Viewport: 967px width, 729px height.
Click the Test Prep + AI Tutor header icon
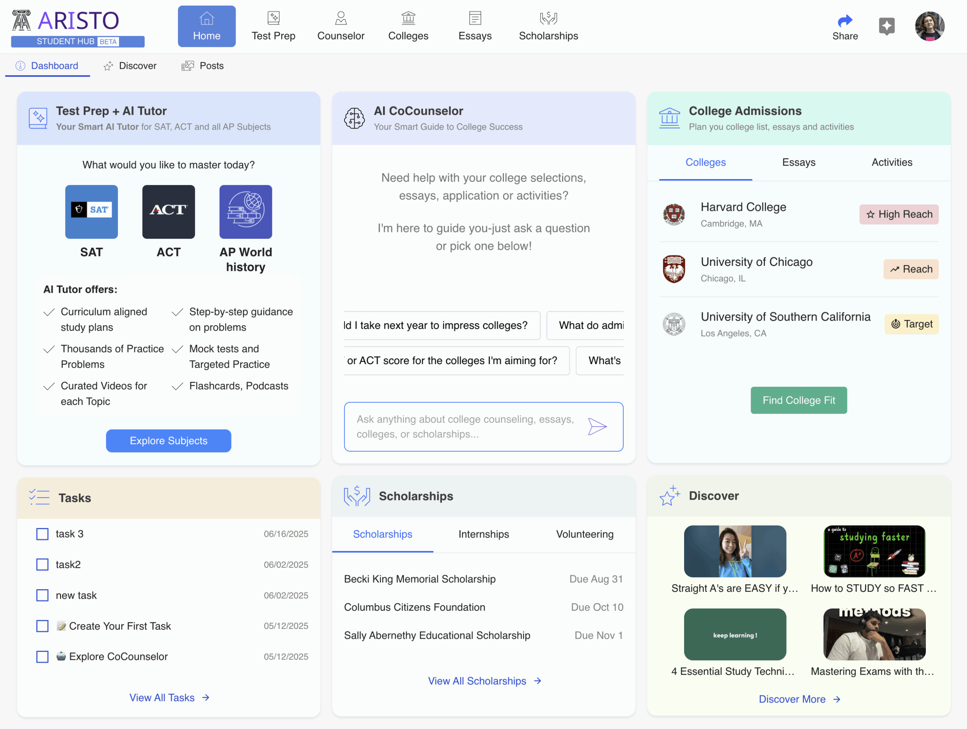[38, 118]
